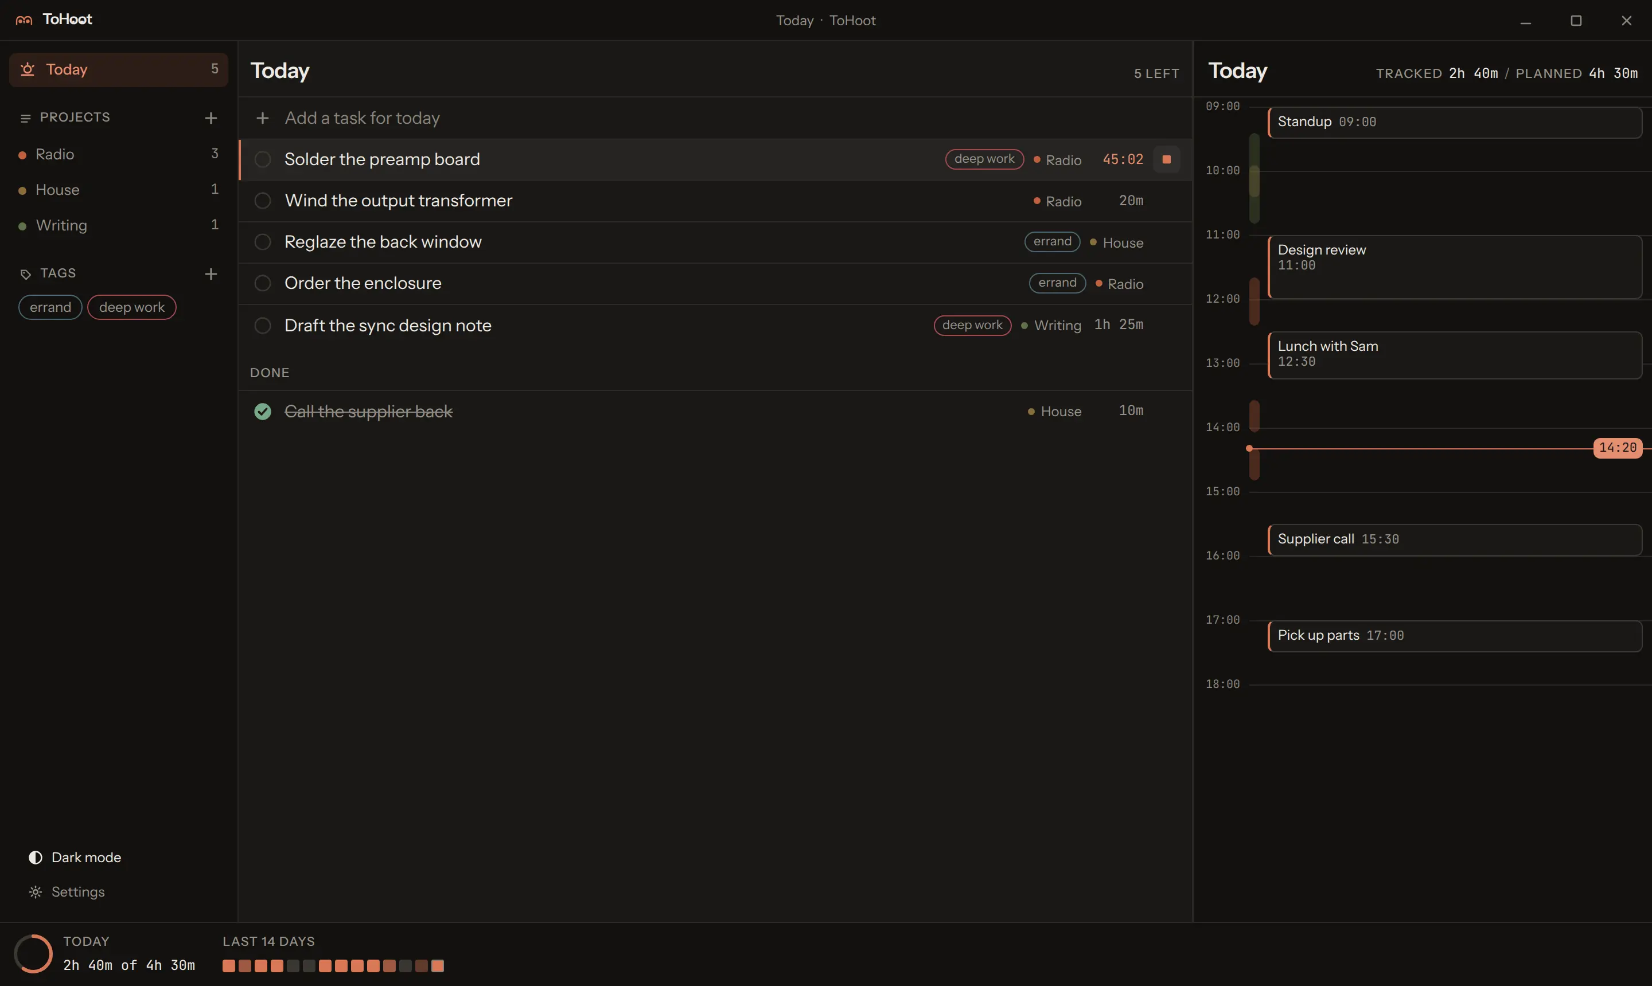Uncheck the completed Call the supplier back task
Image resolution: width=1652 pixels, height=986 pixels.
[x=263, y=412]
